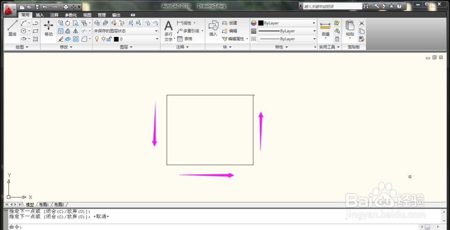Screen dimensions: 450x230
Task: Click the Move (移动) tool
Action: click(49, 28)
